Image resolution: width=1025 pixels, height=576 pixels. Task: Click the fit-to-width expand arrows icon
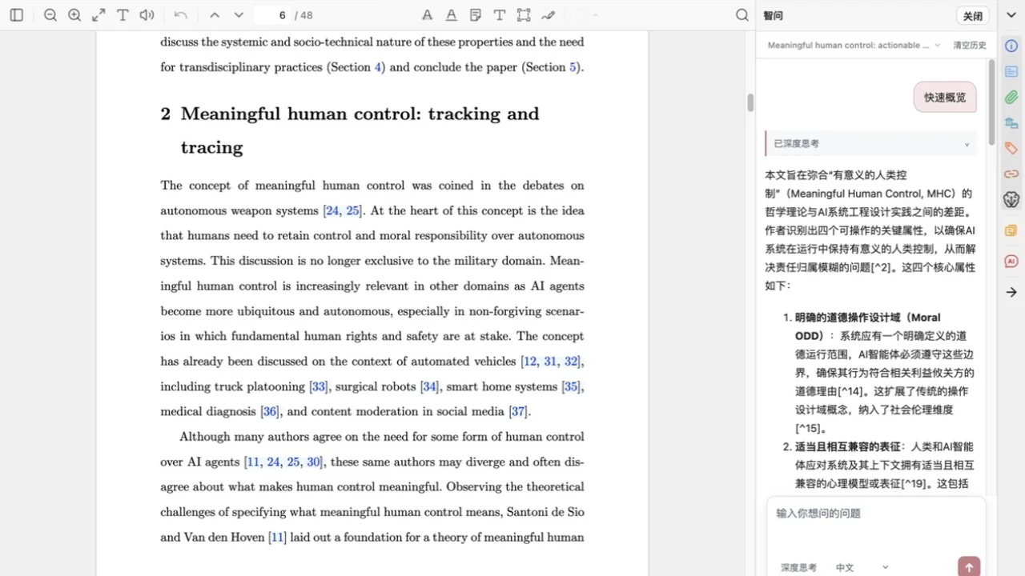(x=98, y=15)
